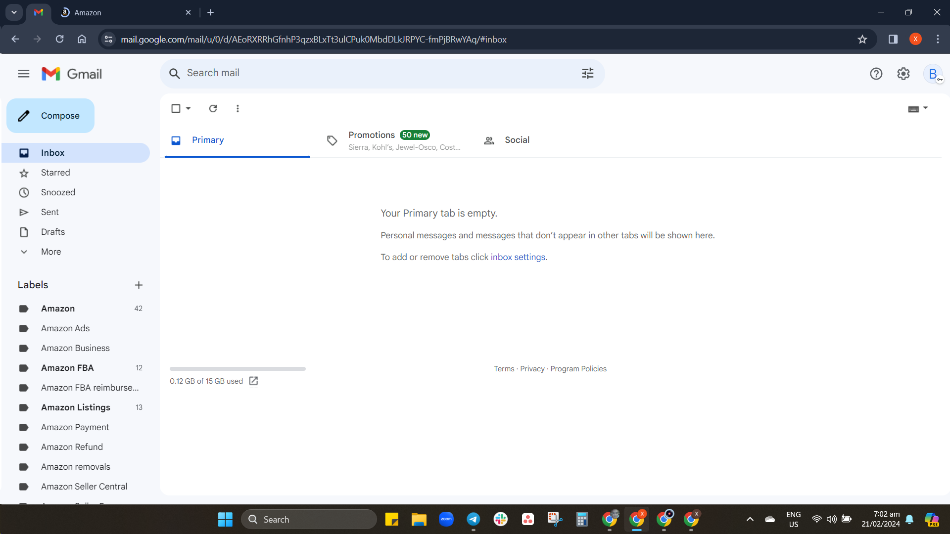Open Zoom from the taskbar
Viewport: 950px width, 534px height.
tap(446, 519)
